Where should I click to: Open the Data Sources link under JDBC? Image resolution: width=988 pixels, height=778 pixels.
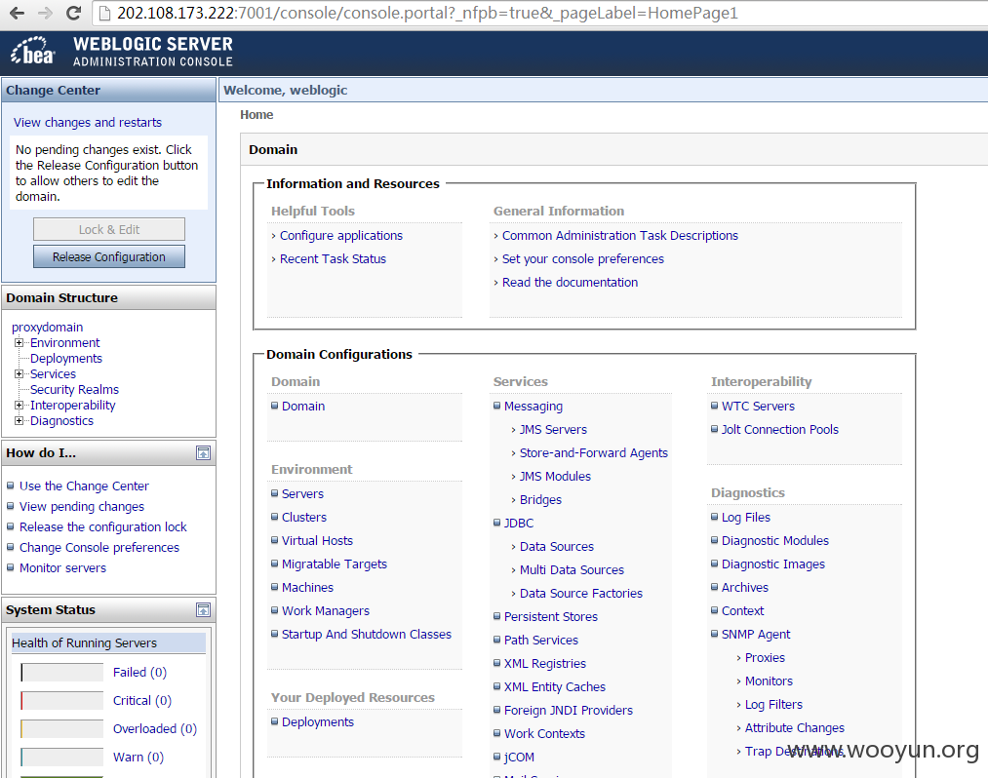pos(556,546)
